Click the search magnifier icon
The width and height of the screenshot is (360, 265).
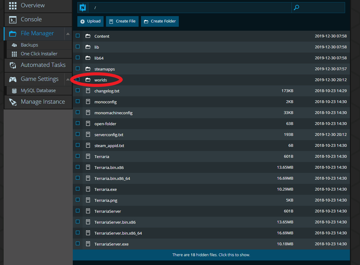point(296,8)
